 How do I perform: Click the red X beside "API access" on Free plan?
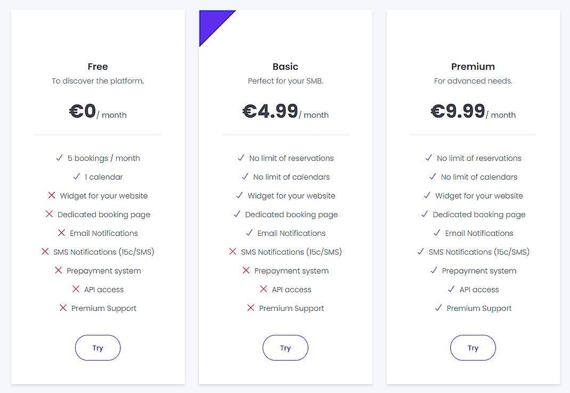click(x=75, y=289)
